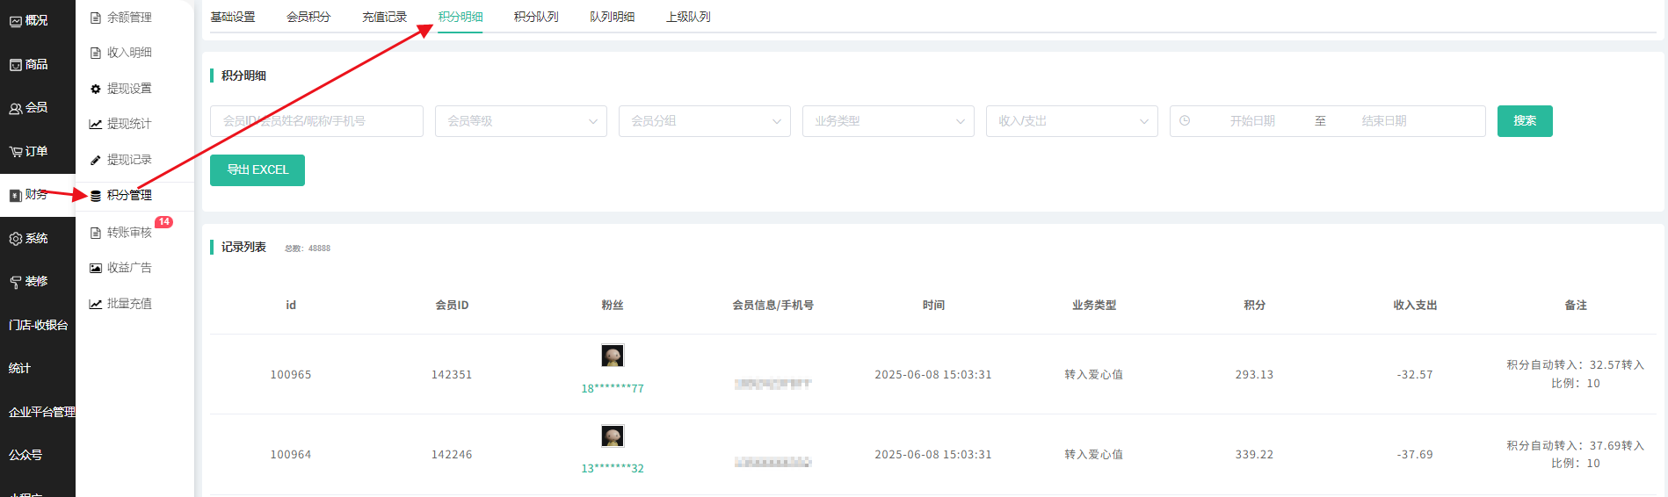The image size is (1668, 497).
Task: Switch to 积分队列 tab
Action: click(x=536, y=17)
